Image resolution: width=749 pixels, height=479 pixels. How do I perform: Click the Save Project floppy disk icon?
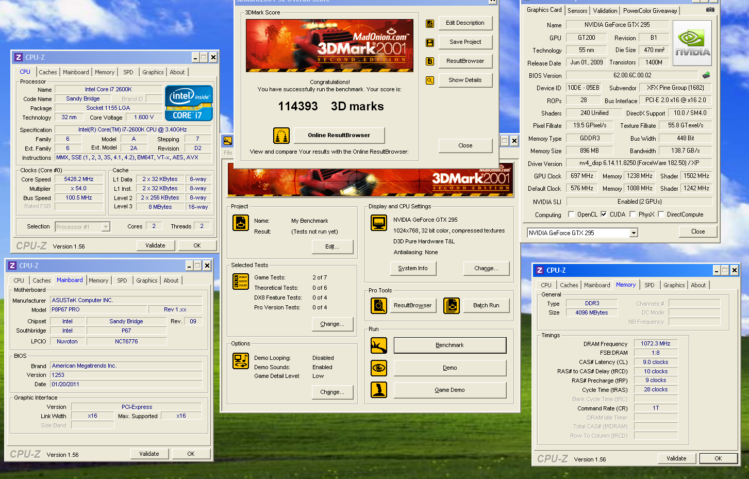(x=430, y=43)
